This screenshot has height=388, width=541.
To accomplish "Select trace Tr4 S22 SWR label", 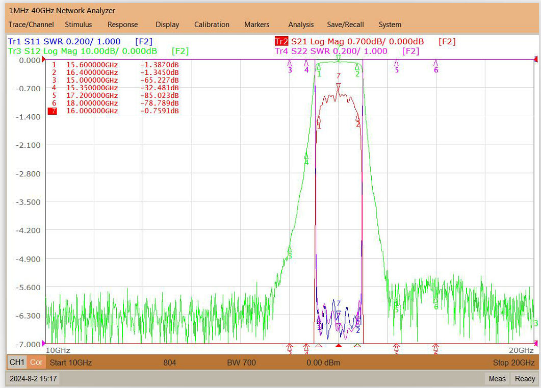I will coord(331,51).
